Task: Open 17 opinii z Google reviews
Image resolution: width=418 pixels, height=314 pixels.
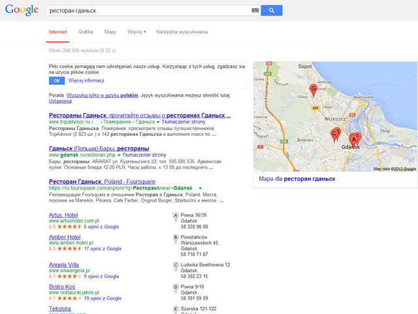Action: click(103, 249)
